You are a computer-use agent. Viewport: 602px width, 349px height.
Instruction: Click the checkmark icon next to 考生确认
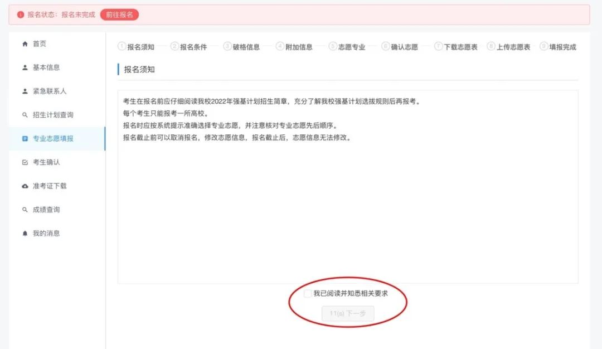click(x=24, y=162)
